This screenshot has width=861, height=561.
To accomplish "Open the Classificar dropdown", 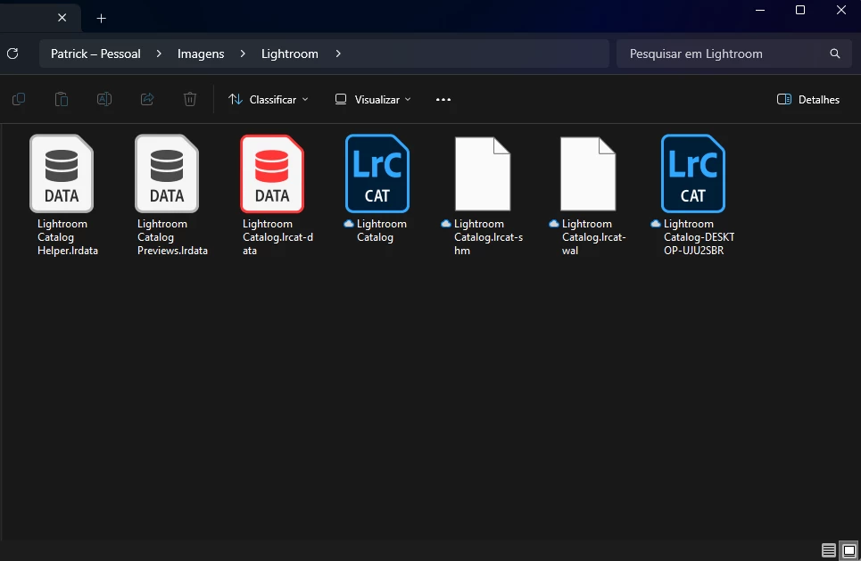I will (269, 99).
